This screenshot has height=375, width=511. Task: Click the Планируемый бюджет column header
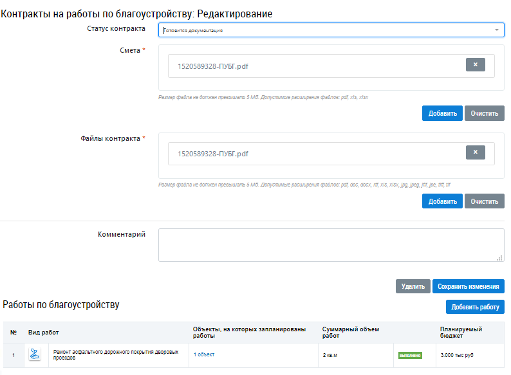[461, 333]
